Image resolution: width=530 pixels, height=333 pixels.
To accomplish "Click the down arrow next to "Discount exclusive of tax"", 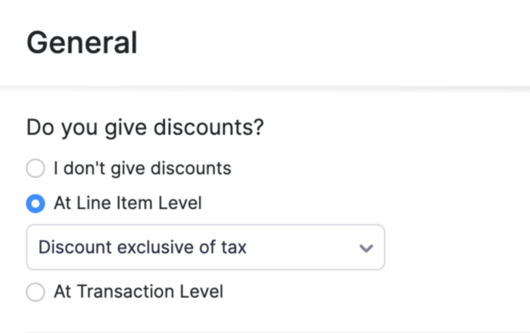I will (366, 248).
